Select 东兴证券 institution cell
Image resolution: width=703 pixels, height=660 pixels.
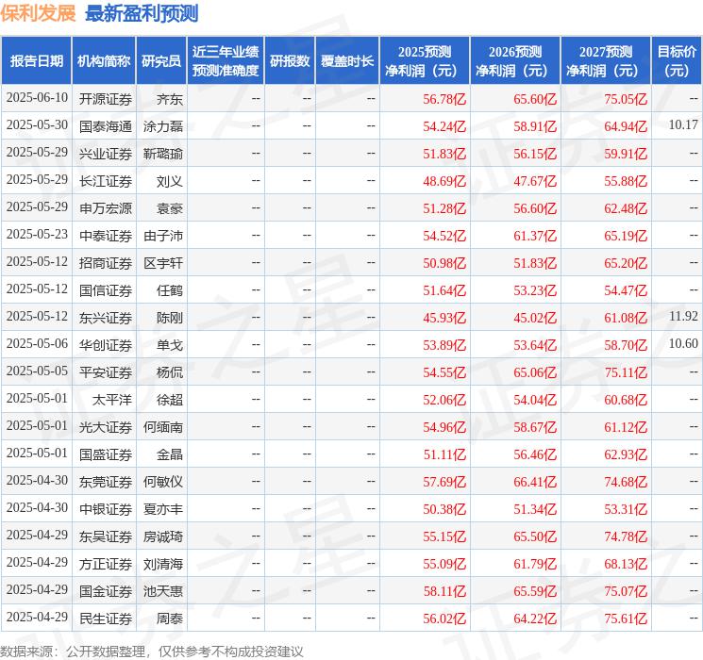click(x=106, y=318)
